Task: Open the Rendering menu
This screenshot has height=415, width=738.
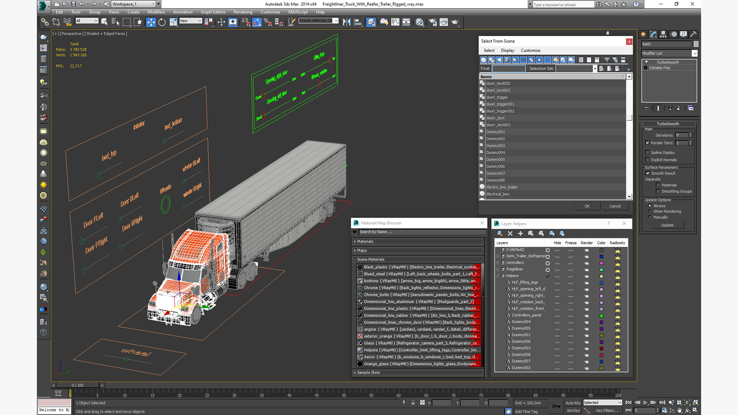Action: click(243, 12)
